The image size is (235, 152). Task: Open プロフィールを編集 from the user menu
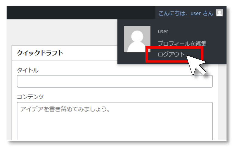(182, 43)
